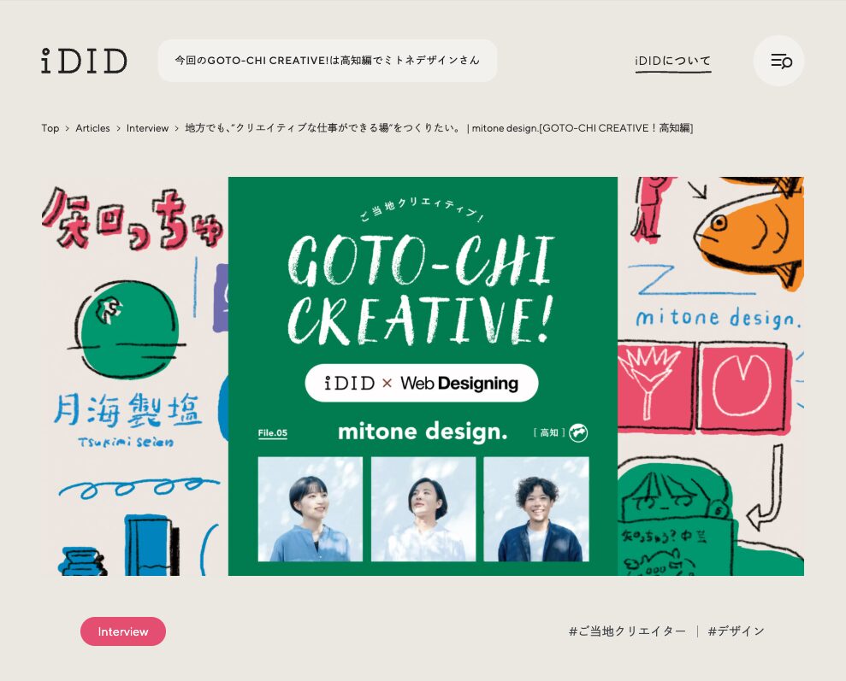Image resolution: width=846 pixels, height=681 pixels.
Task: Click the right portrait photo of smiling man
Action: (536, 509)
